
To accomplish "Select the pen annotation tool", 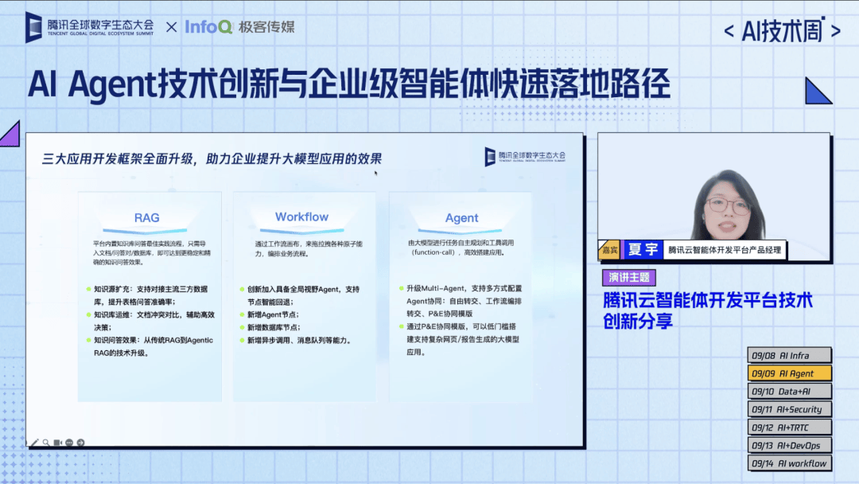I will (x=34, y=443).
